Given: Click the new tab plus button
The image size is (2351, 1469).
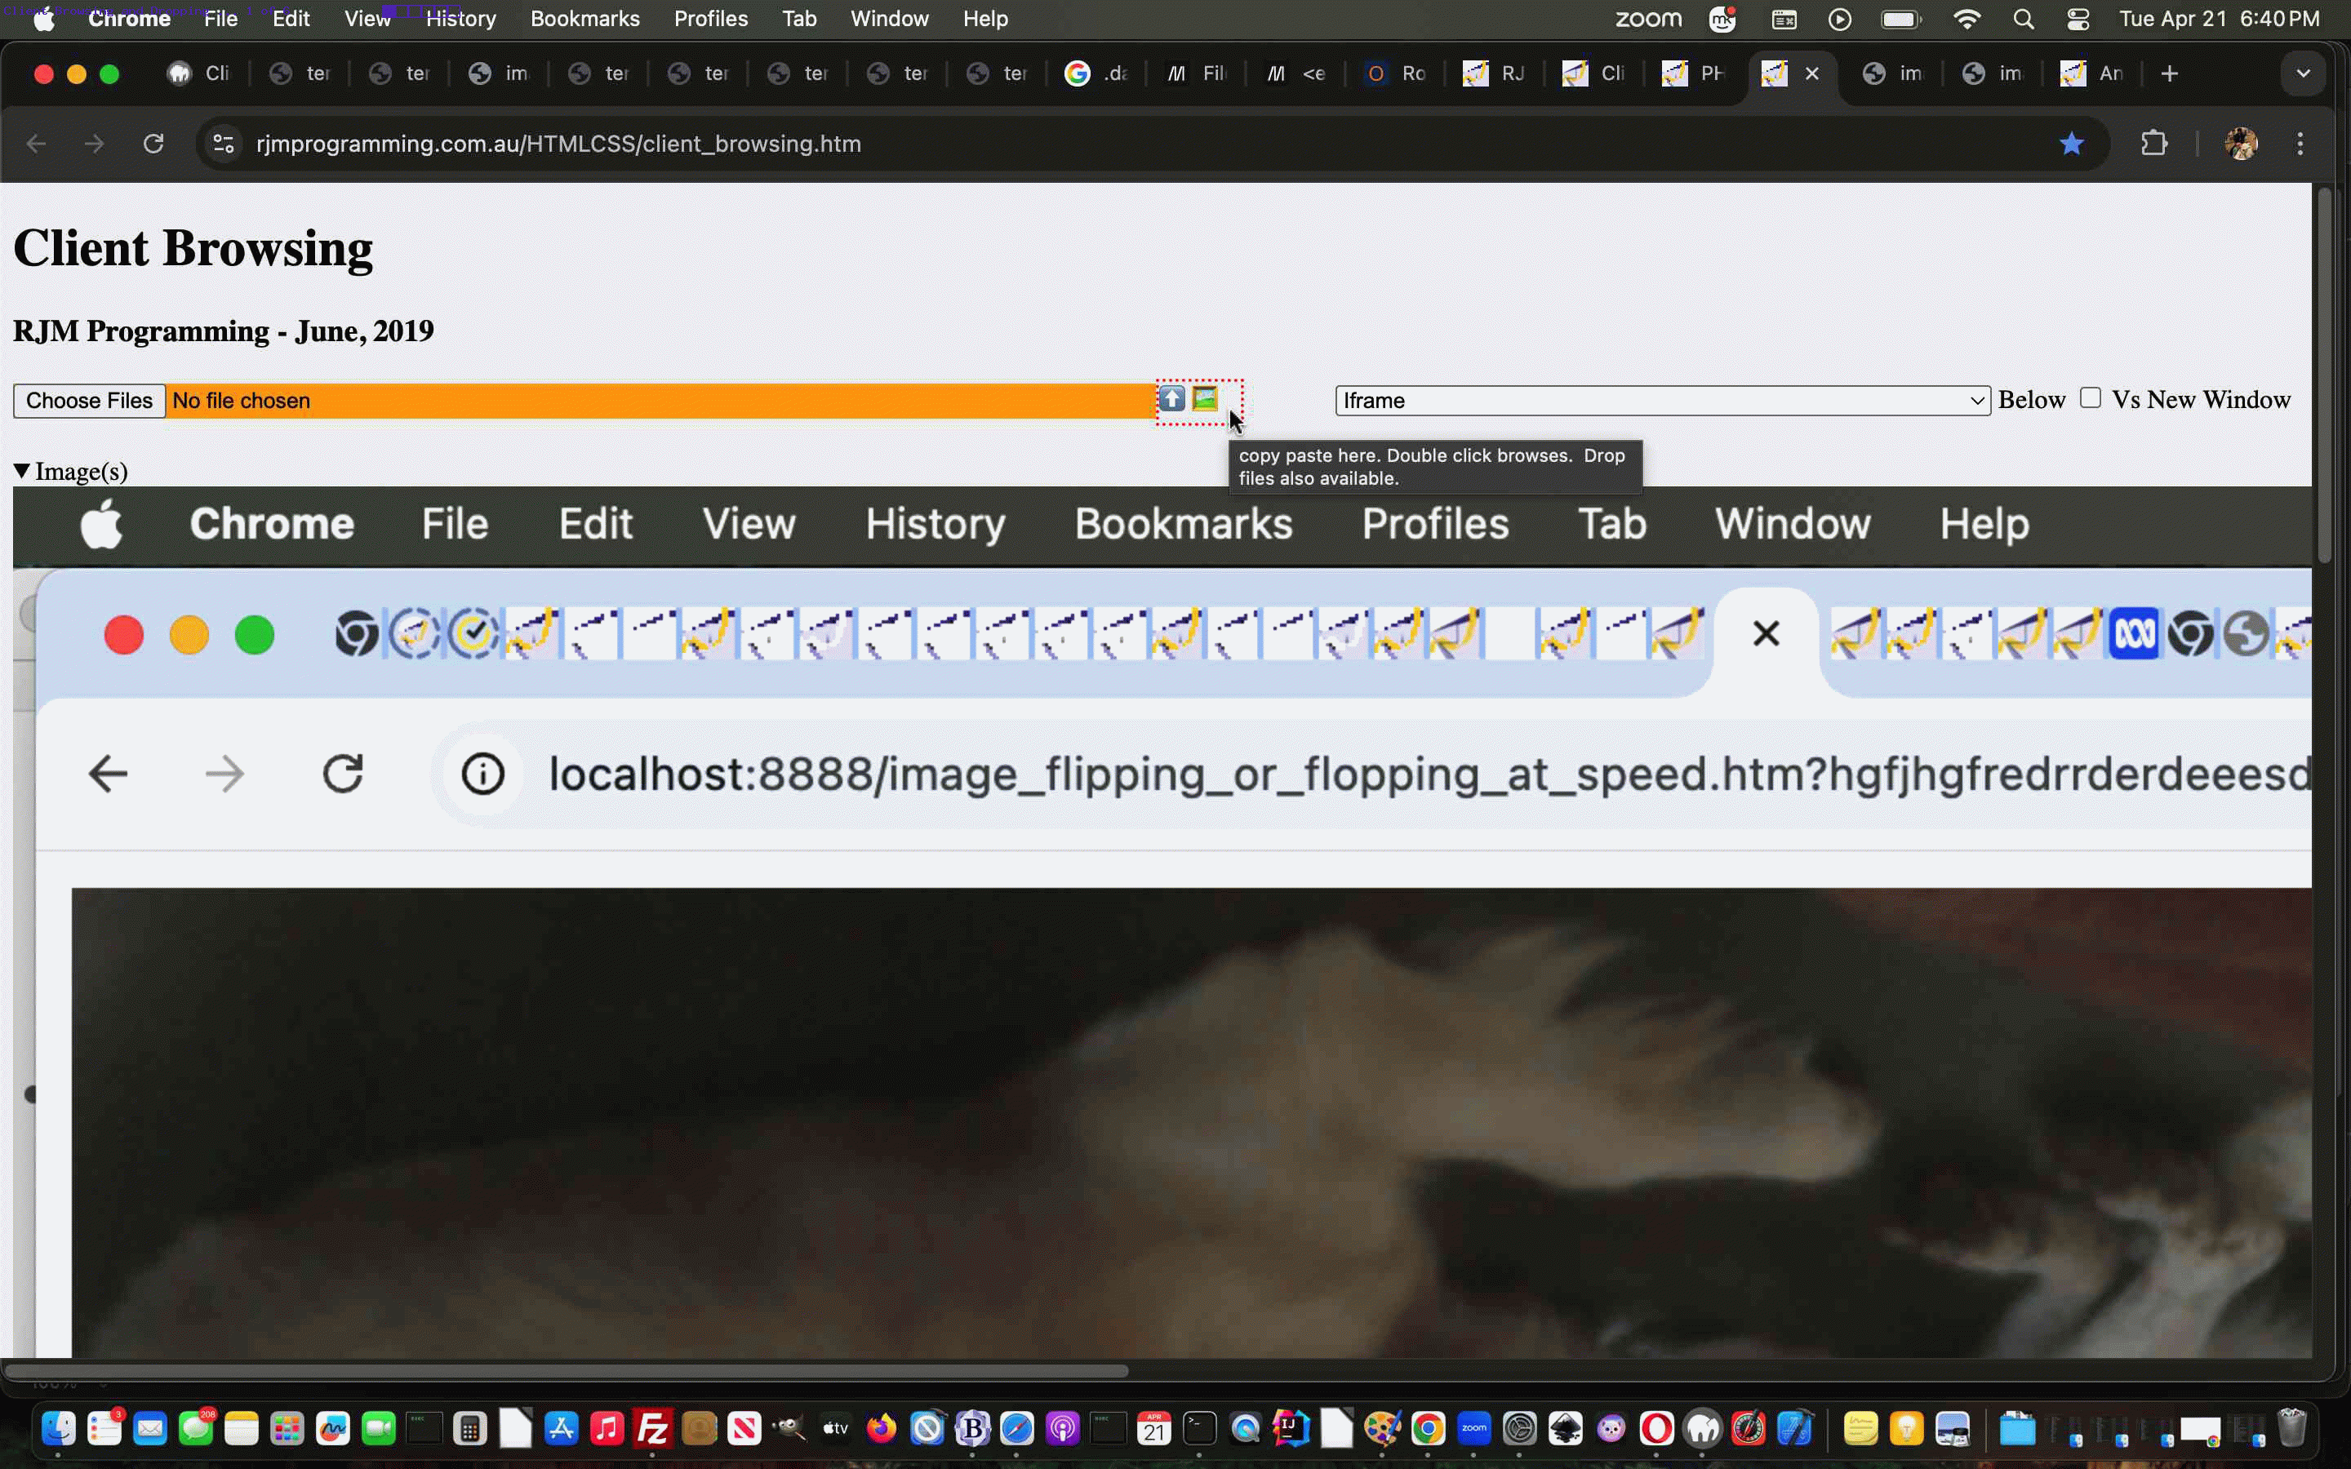Looking at the screenshot, I should (2169, 73).
